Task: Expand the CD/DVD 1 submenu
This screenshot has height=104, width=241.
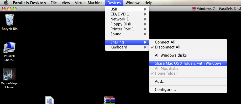Action: (127, 14)
